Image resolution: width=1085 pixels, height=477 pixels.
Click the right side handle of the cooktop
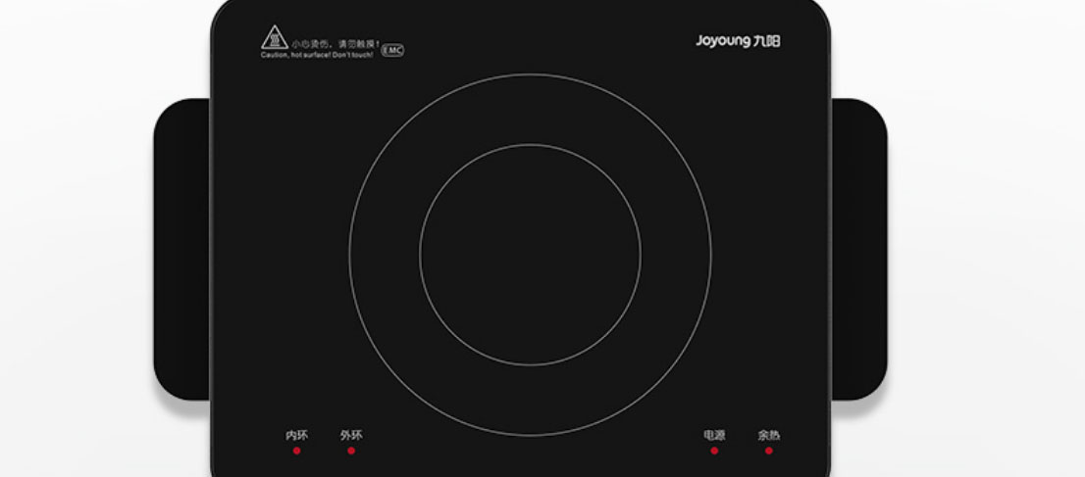pyautogui.click(x=858, y=249)
